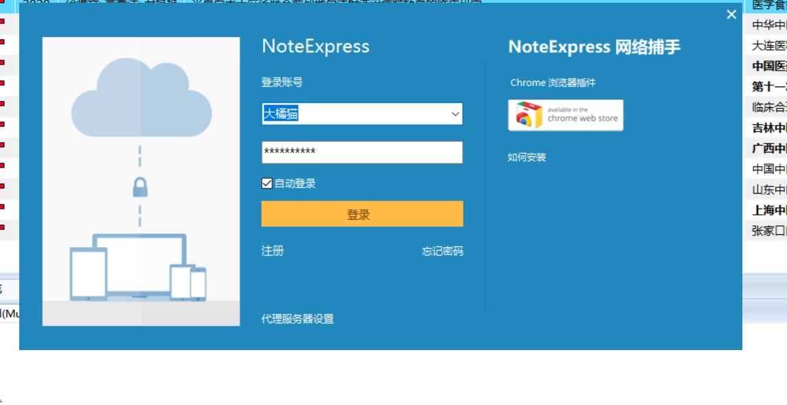Click the Chrome web store badge
Screen dimensions: 787x405
click(x=566, y=115)
